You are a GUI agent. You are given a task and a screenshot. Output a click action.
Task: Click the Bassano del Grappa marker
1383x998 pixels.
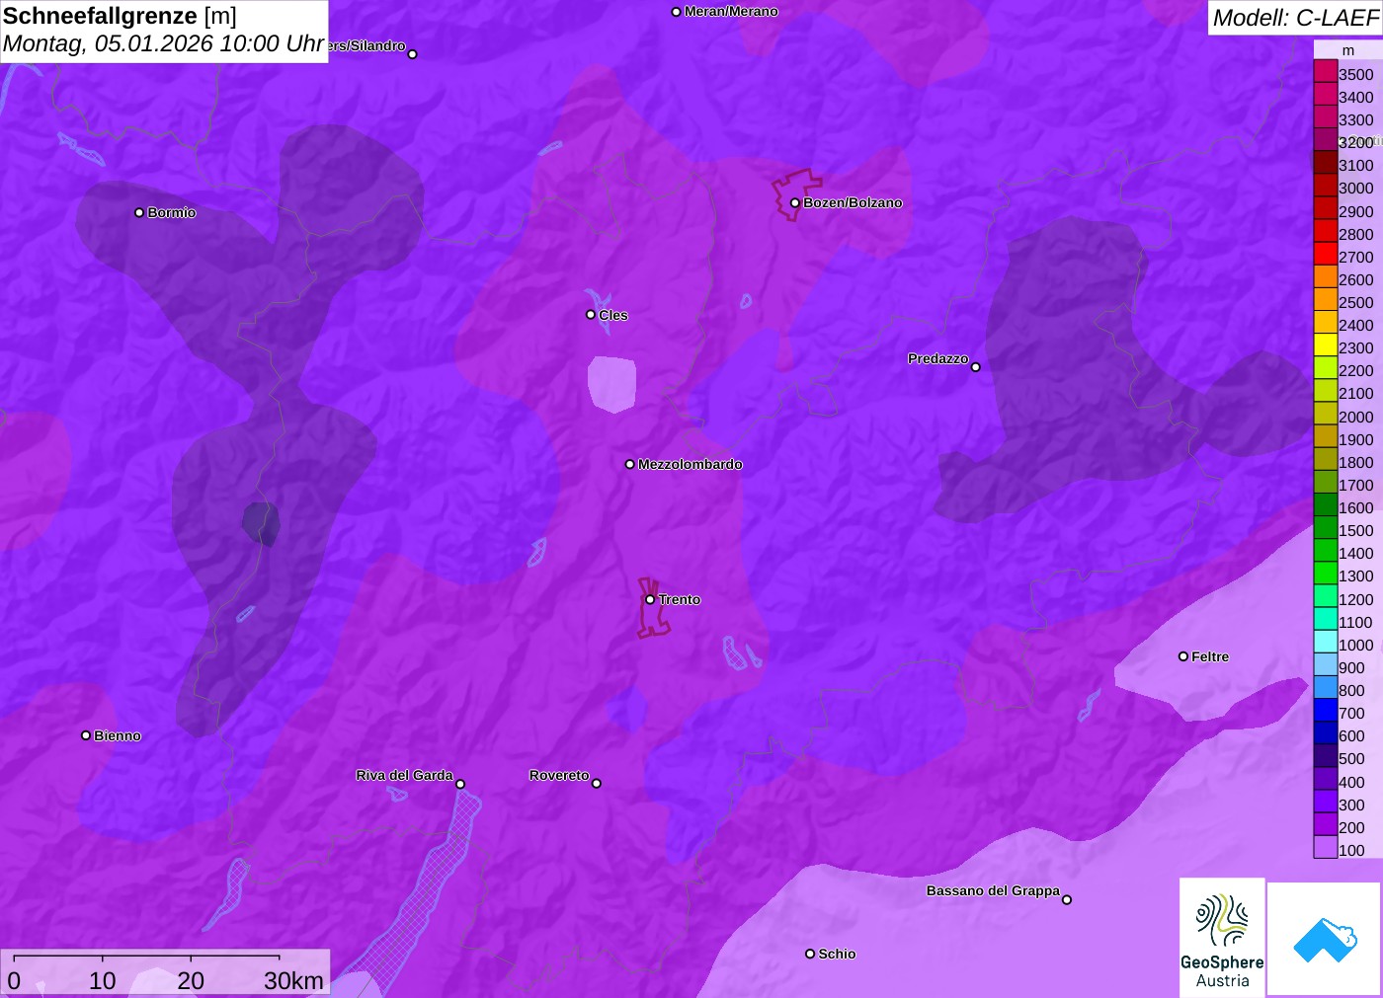click(1067, 899)
